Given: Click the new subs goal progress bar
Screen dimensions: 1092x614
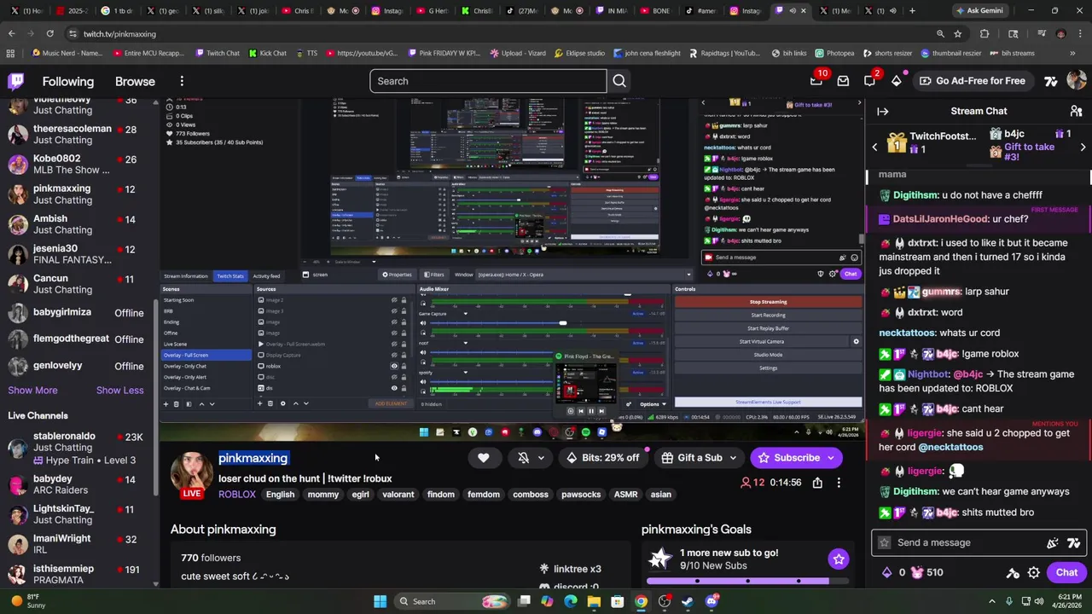Looking at the screenshot, I should (x=747, y=582).
